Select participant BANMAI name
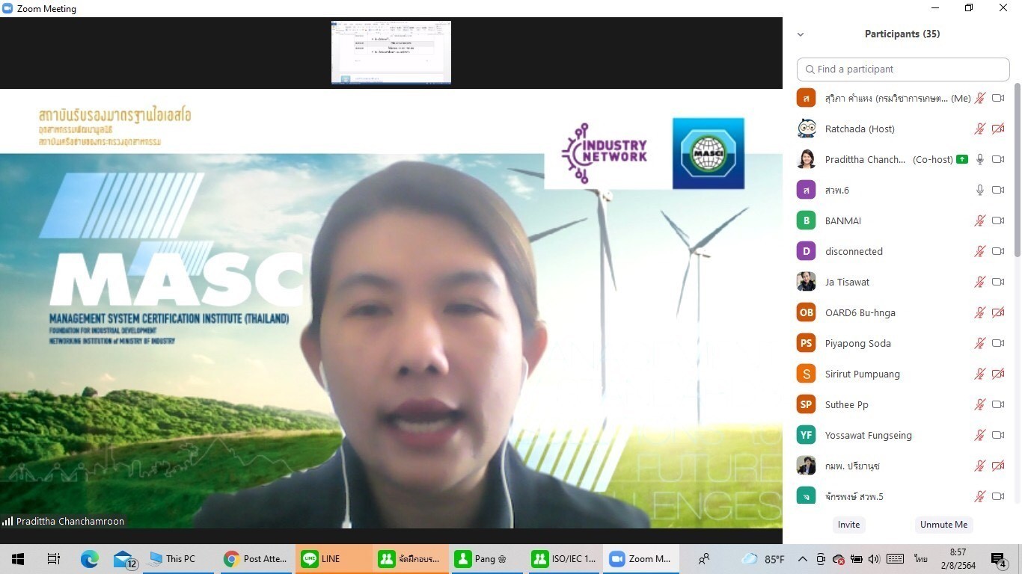 pos(842,220)
